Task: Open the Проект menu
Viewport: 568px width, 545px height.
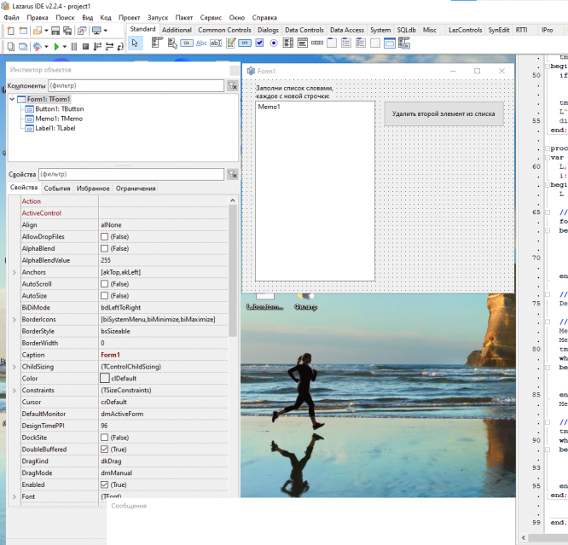Action: point(130,17)
